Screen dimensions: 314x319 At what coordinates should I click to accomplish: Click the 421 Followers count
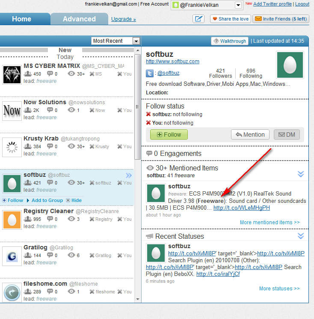coord(220,73)
